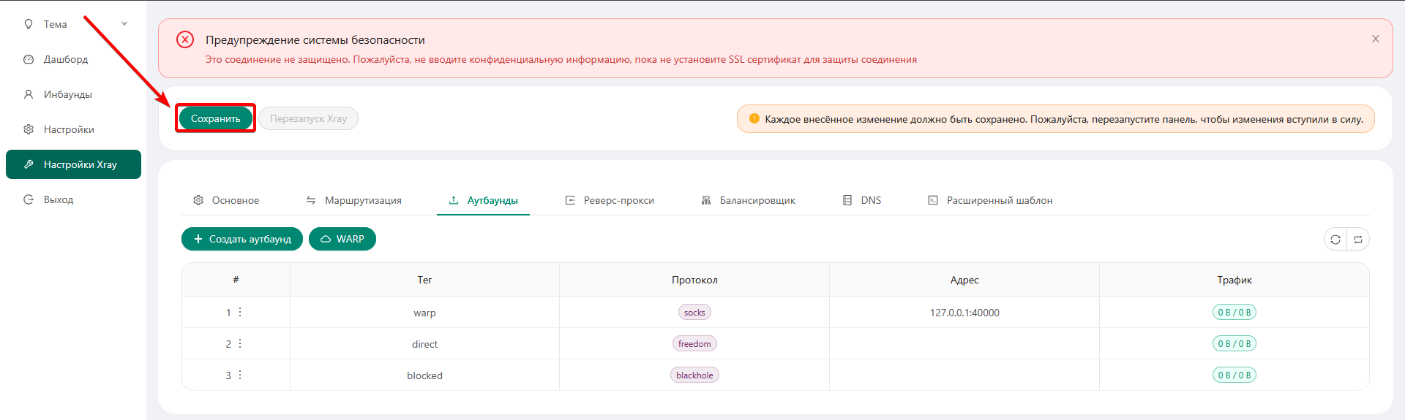Open Настройки in the sidebar

[x=69, y=129]
